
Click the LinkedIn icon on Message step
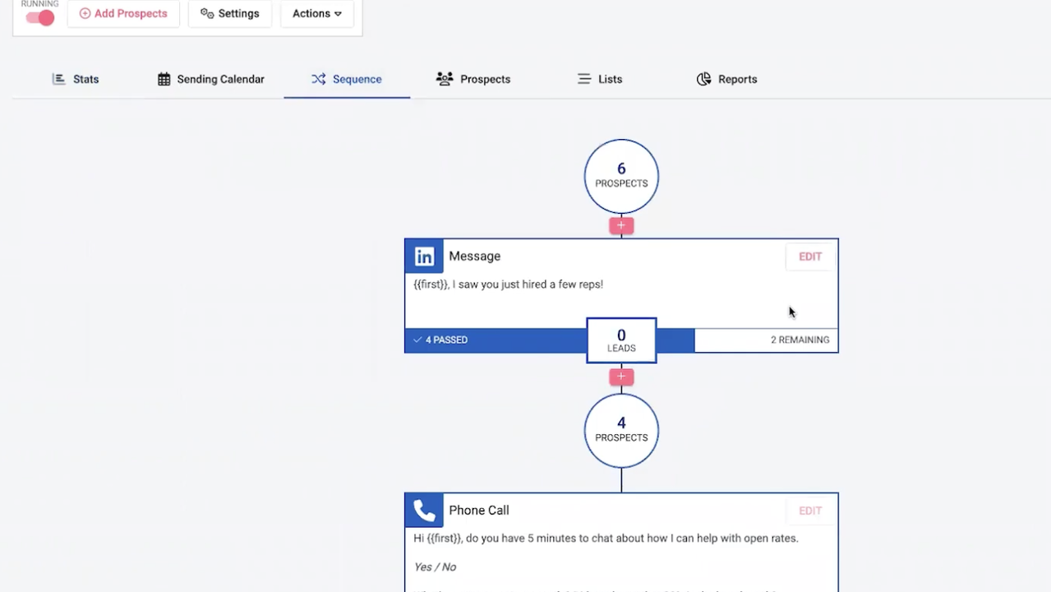424,257
